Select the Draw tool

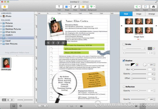75,7
